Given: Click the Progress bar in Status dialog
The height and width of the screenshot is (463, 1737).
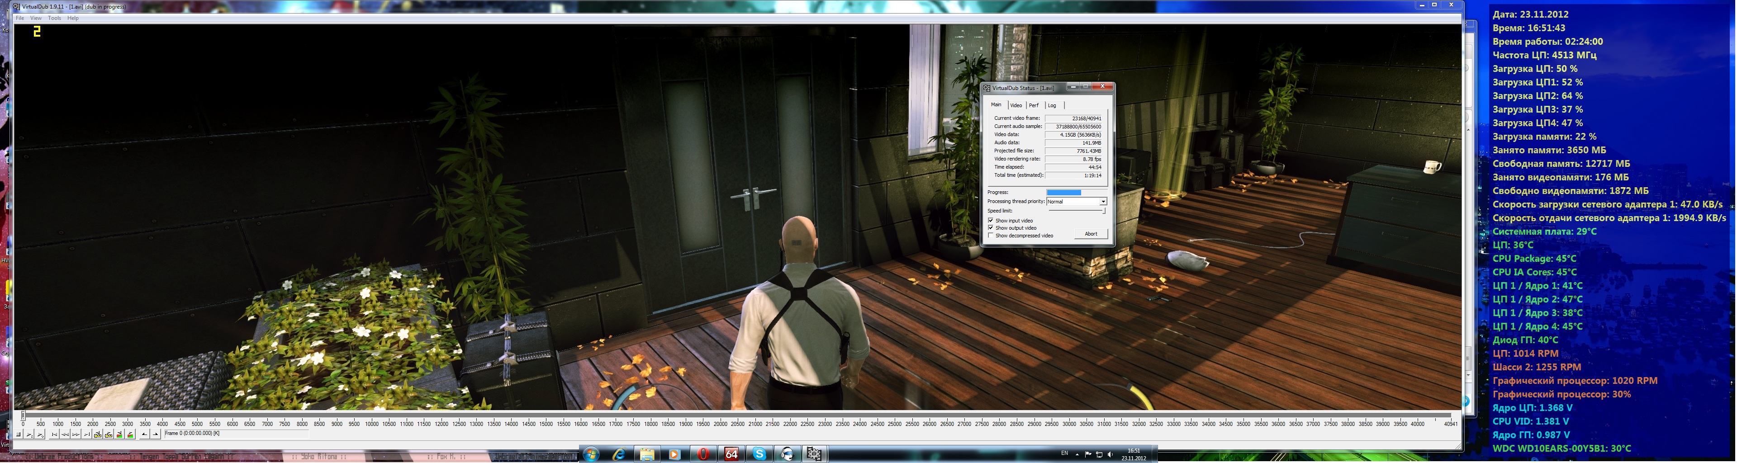Looking at the screenshot, I should [x=1076, y=192].
